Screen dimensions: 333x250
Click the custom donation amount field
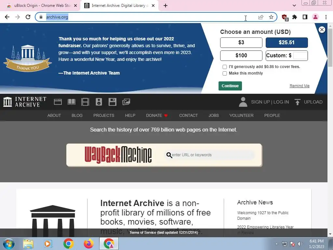point(300,55)
